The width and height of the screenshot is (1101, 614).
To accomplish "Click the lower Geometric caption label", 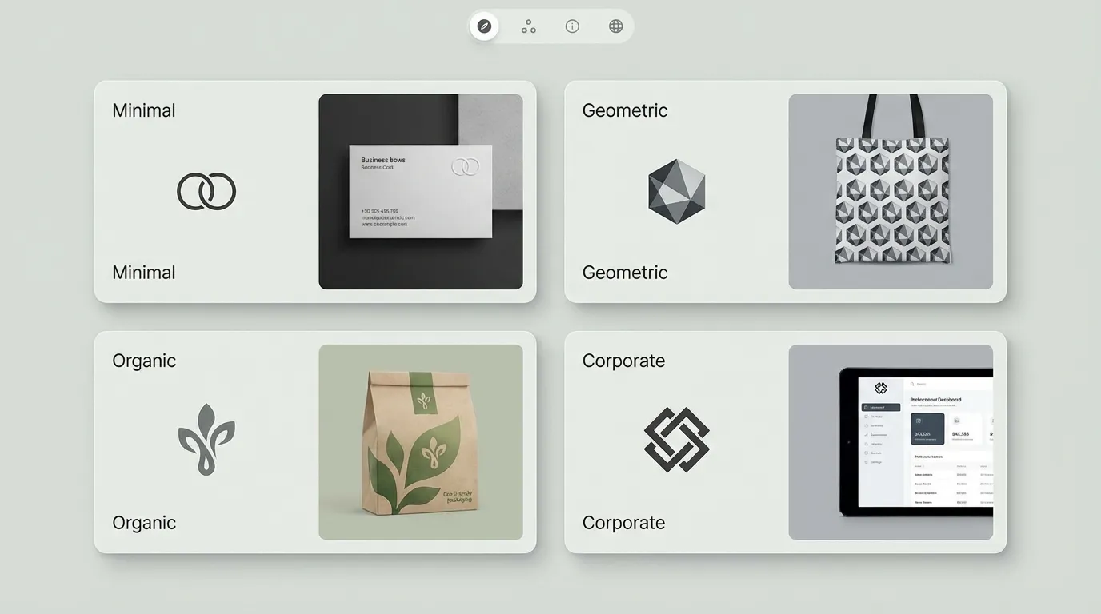I will point(624,273).
